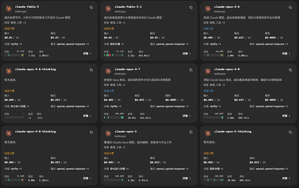This screenshot has height=188, width=299.
Task: Copy the claude-opus-4-6-thinking model name
Action: 91,70
